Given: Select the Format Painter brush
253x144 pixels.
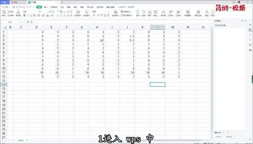Looking at the screenshot, I should pos(18,12).
